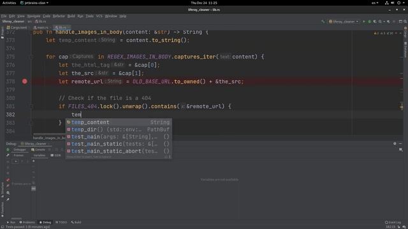Open the Navigate menu
The height and width of the screenshot is (229, 408).
(34, 16)
